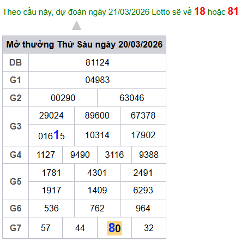Image resolution: width=241 pixels, height=242 pixels.
Task: Click the G2 row label
Action: [x=16, y=98]
